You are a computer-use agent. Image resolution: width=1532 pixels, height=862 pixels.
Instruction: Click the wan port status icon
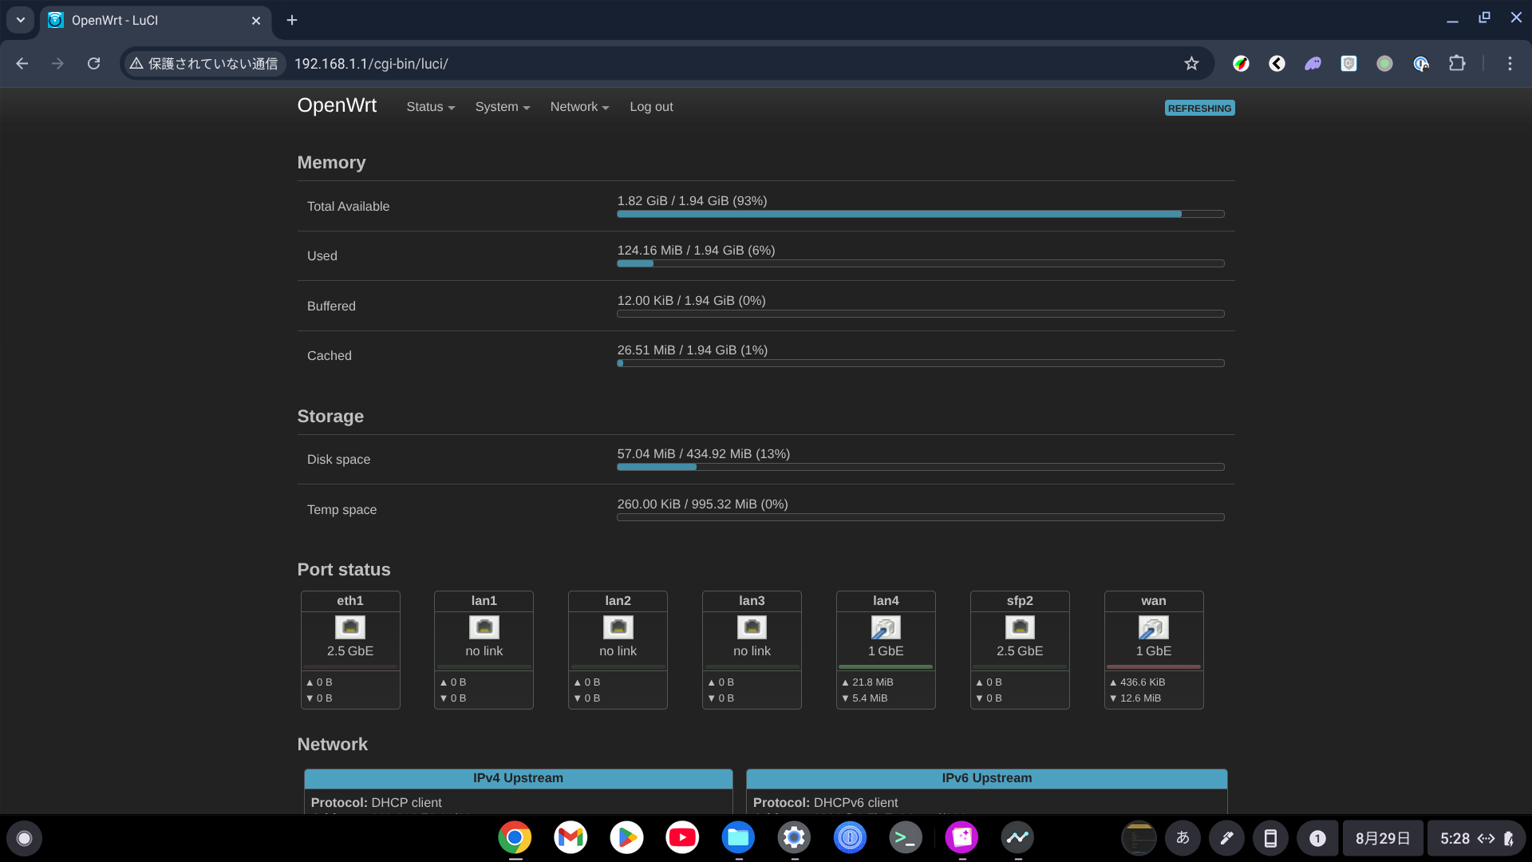point(1152,627)
